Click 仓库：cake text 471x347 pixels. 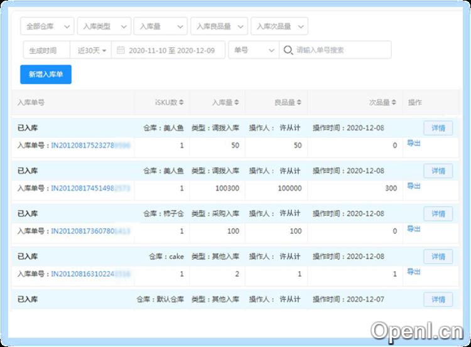(x=166, y=257)
